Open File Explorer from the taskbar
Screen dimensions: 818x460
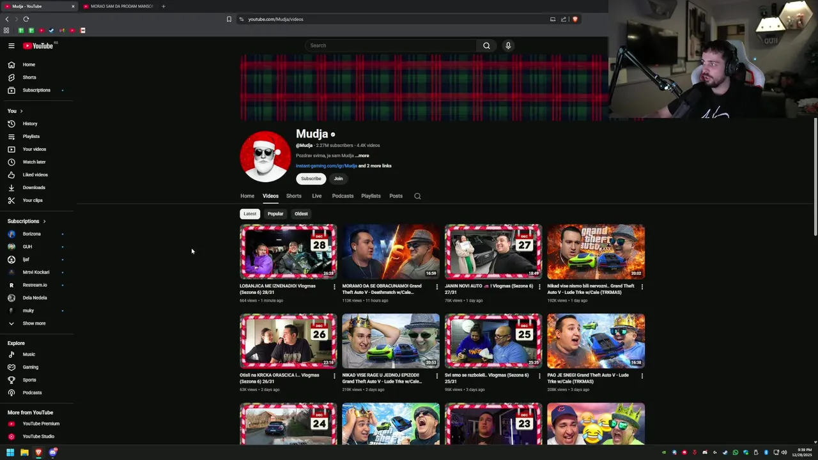24,452
